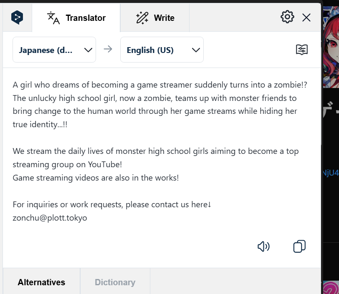The height and width of the screenshot is (294, 339).
Task: Click the DeepL logo icon
Action: (x=17, y=18)
